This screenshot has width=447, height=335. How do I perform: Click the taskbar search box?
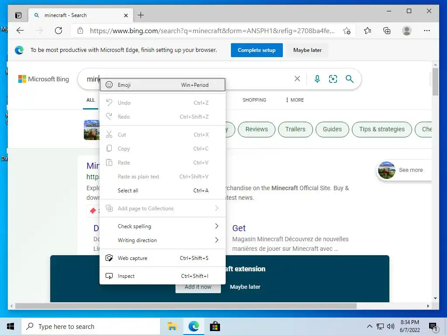point(91,326)
